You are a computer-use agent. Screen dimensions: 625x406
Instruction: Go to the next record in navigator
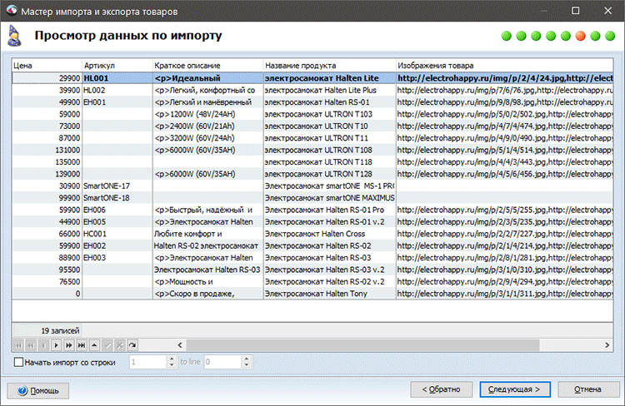click(x=56, y=345)
